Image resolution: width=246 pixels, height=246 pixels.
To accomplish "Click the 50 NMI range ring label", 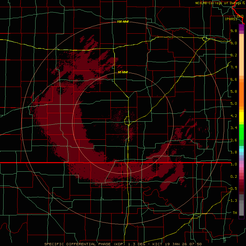I will click(123, 72).
